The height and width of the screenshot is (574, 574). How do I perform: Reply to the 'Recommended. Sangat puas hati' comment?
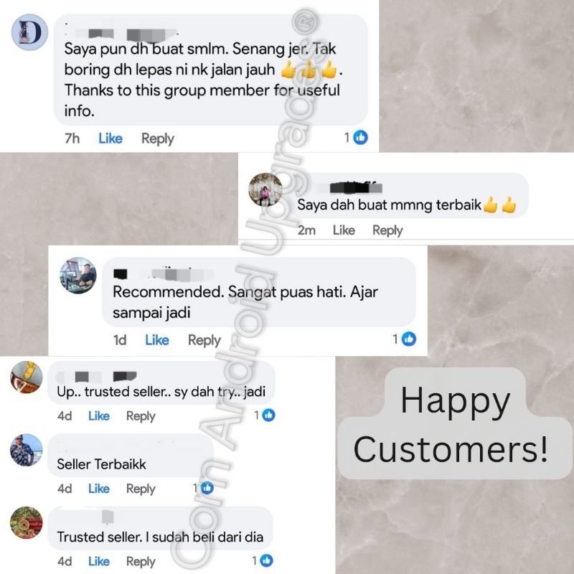coord(204,340)
